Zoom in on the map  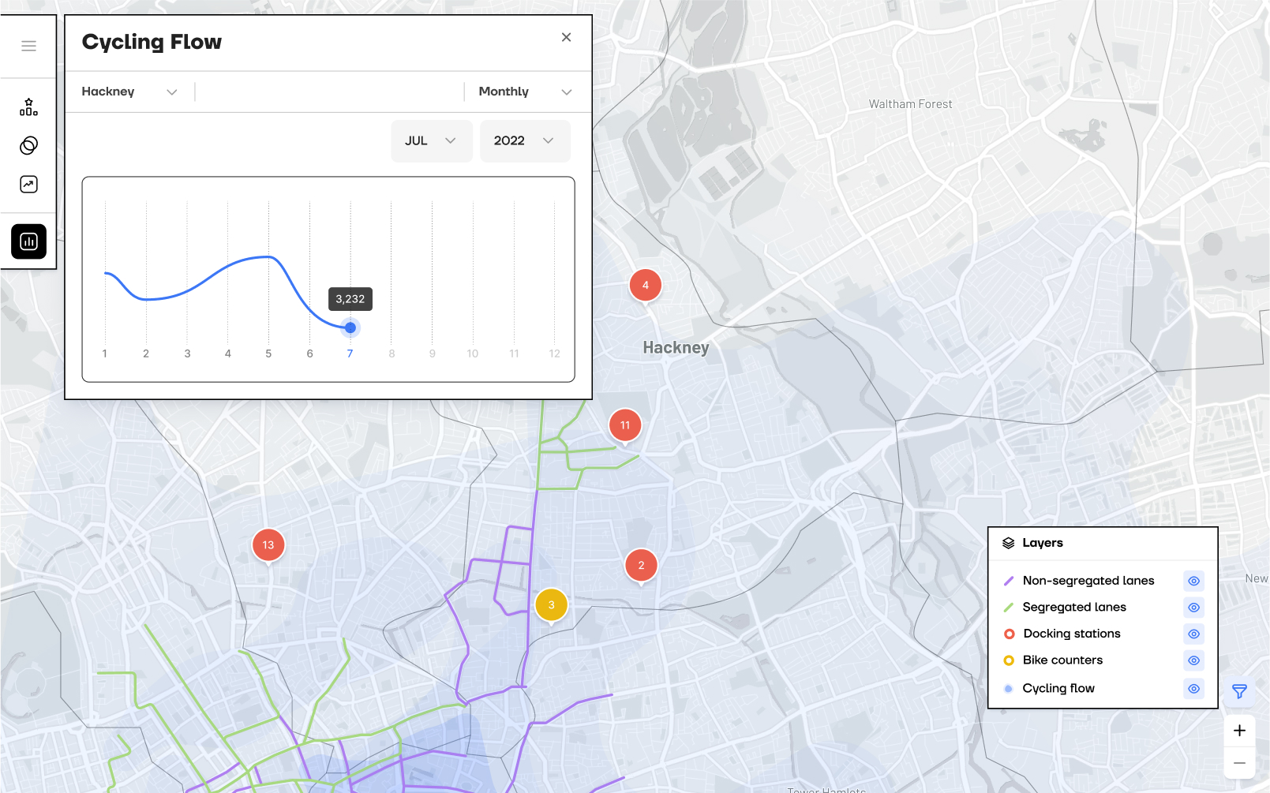(x=1239, y=731)
